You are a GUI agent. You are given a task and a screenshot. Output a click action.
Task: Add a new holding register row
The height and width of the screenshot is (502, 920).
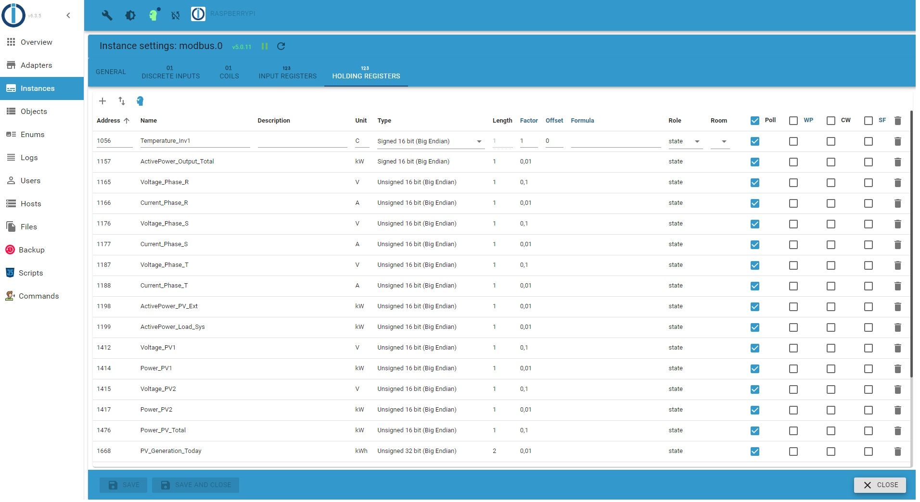point(102,101)
